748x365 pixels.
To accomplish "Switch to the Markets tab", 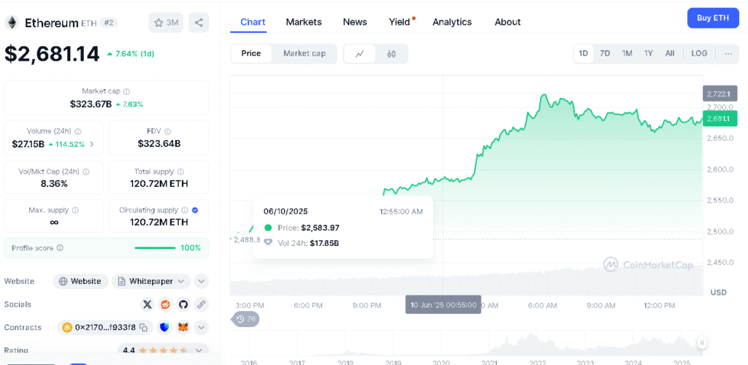I will click(303, 22).
